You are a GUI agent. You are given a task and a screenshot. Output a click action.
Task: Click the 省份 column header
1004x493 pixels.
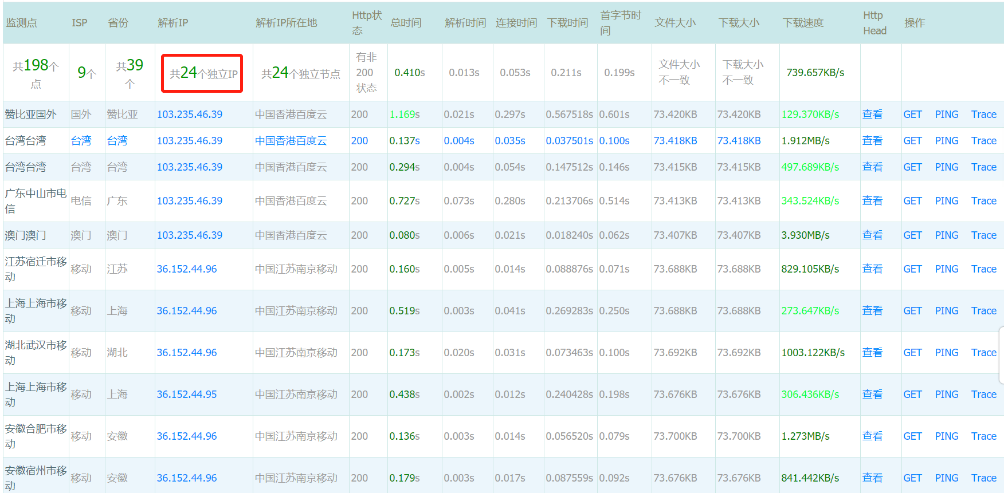118,23
